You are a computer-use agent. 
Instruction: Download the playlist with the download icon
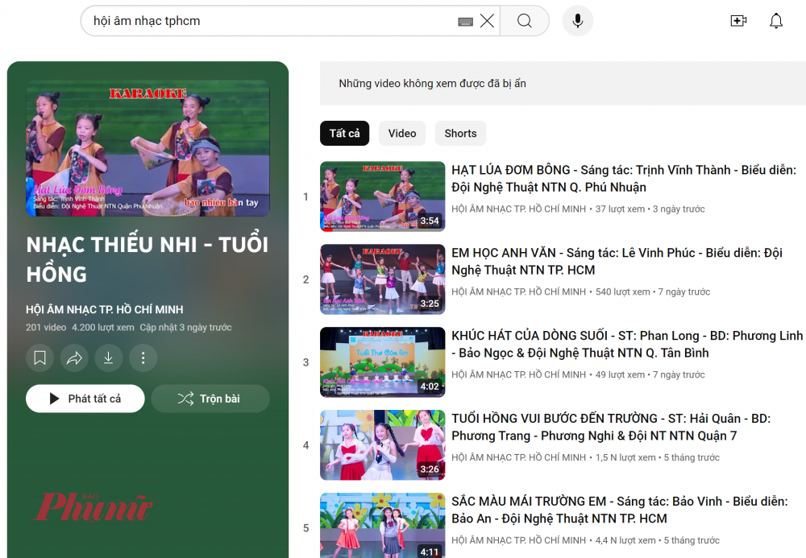coord(109,358)
